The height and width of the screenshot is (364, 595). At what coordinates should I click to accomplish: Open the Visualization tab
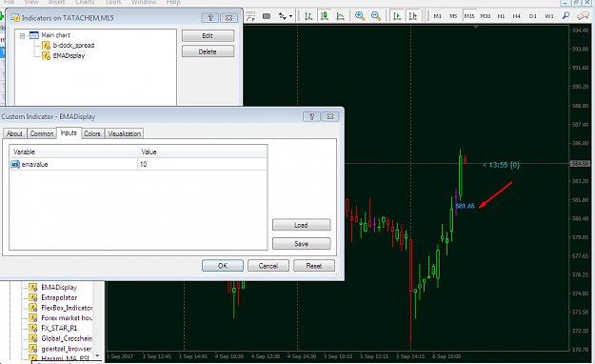(124, 133)
